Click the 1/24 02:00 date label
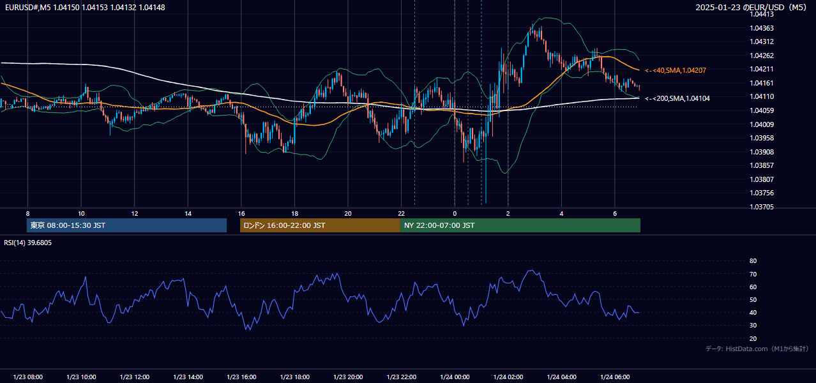The image size is (816, 383). click(508, 377)
